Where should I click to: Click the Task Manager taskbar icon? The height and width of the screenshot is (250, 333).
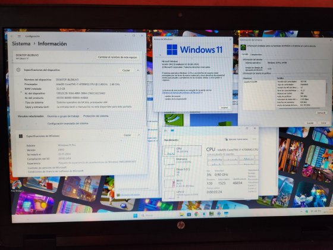[x=227, y=214]
